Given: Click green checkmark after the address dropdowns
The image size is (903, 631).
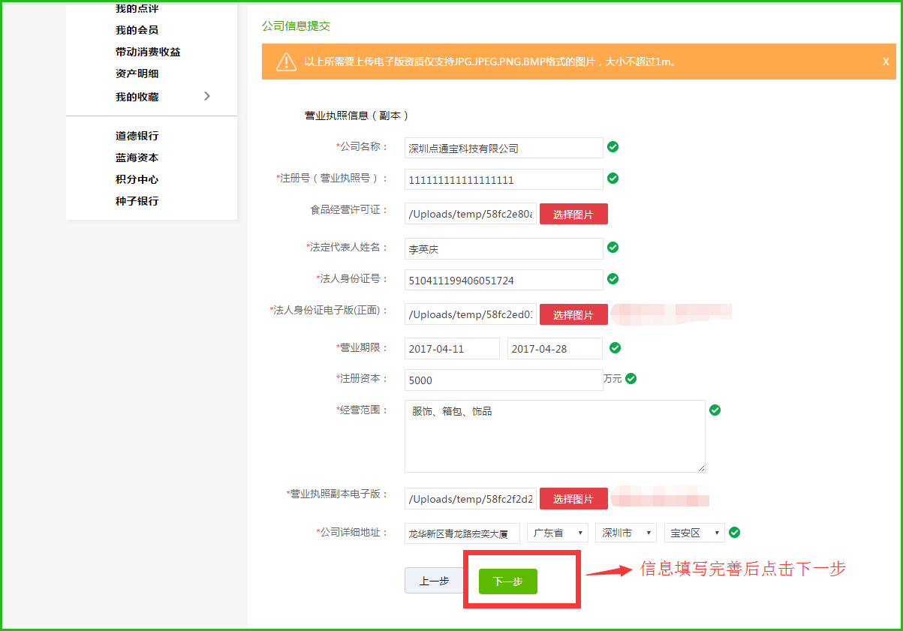Looking at the screenshot, I should click(735, 532).
